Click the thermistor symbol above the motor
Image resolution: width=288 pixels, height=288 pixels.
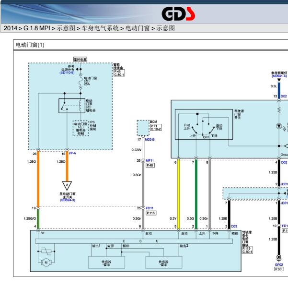coord(46,251)
